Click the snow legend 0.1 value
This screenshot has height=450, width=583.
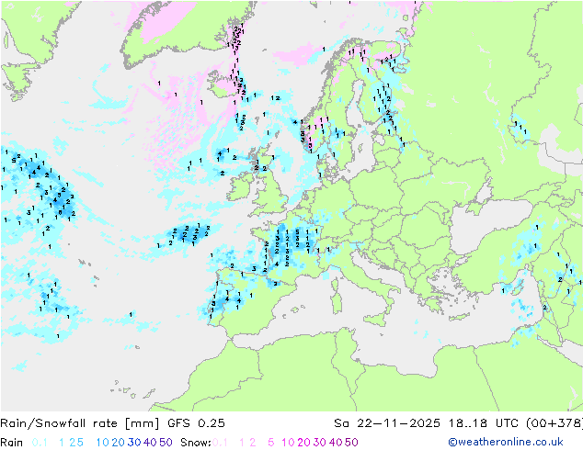coord(220,443)
